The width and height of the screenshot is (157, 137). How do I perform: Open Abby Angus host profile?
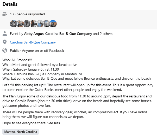point(34,34)
